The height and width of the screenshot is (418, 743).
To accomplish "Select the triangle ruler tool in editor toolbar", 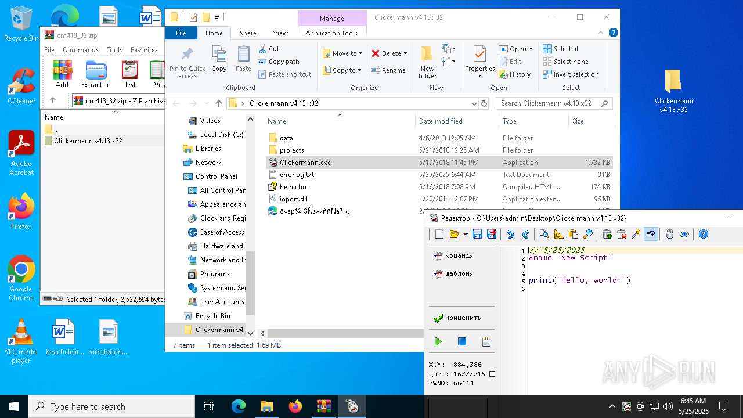I will click(x=558, y=234).
